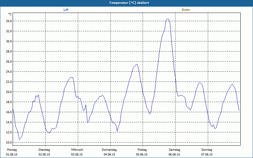The width and height of the screenshot is (253, 158).
Task: Select the 28,0 y-axis value
Action: (x=9, y=52)
